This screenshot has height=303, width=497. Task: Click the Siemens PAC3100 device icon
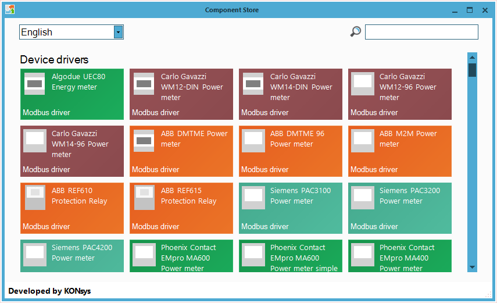point(253,198)
